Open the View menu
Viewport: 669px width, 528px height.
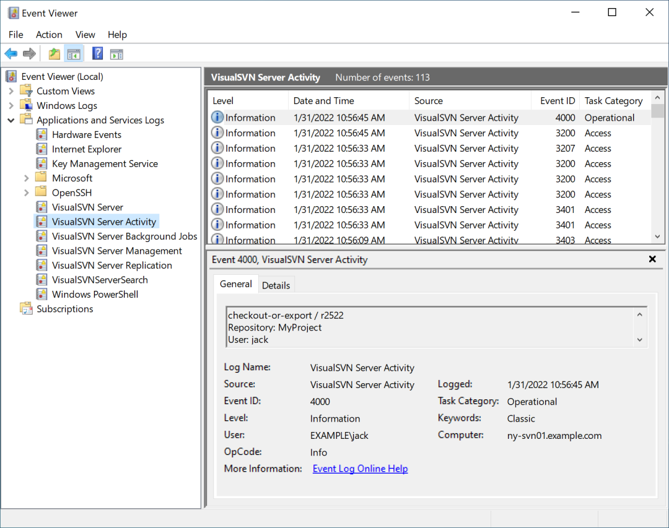(85, 35)
